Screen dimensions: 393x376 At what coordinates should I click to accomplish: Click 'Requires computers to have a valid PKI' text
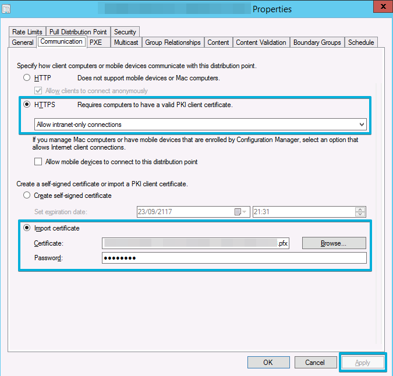pos(155,105)
